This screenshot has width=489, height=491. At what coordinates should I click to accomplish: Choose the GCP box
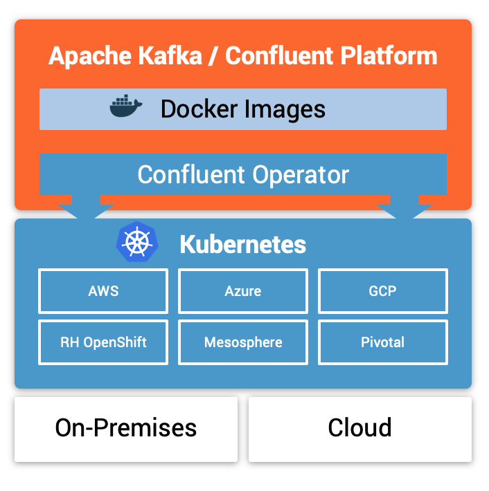[x=382, y=290]
